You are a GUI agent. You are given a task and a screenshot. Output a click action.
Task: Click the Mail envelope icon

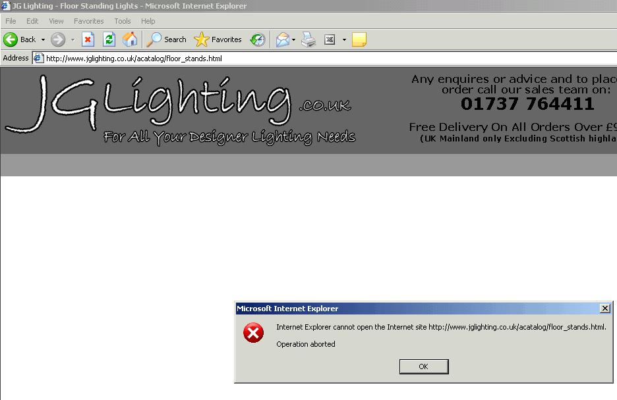[282, 39]
